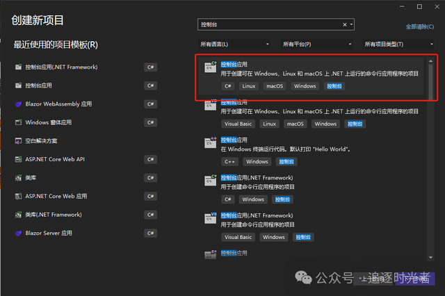Click the ASP.NET Core Web API icon

19,159
